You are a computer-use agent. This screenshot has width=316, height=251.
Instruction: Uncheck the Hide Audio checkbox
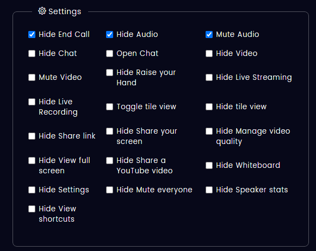[x=110, y=34]
